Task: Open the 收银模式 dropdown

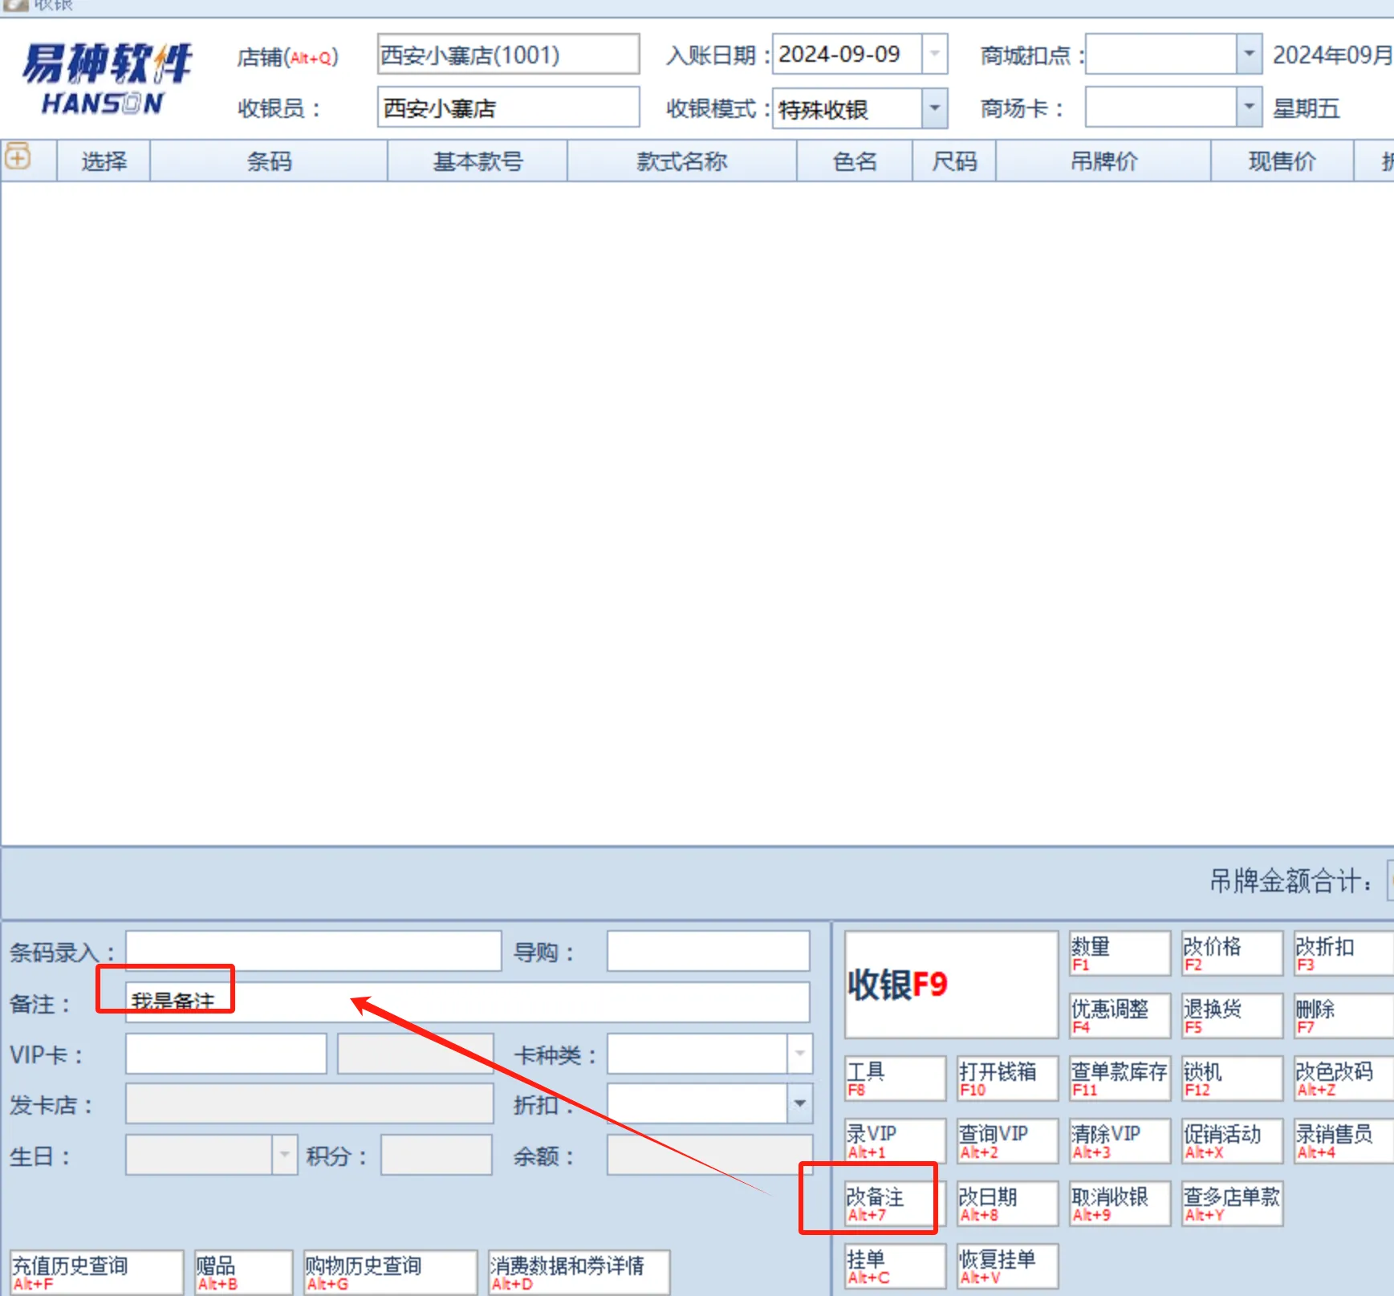Action: tap(933, 108)
